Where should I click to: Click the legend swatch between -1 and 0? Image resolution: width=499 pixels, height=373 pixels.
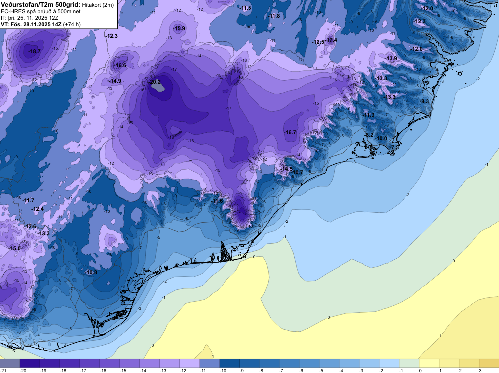click(x=409, y=363)
